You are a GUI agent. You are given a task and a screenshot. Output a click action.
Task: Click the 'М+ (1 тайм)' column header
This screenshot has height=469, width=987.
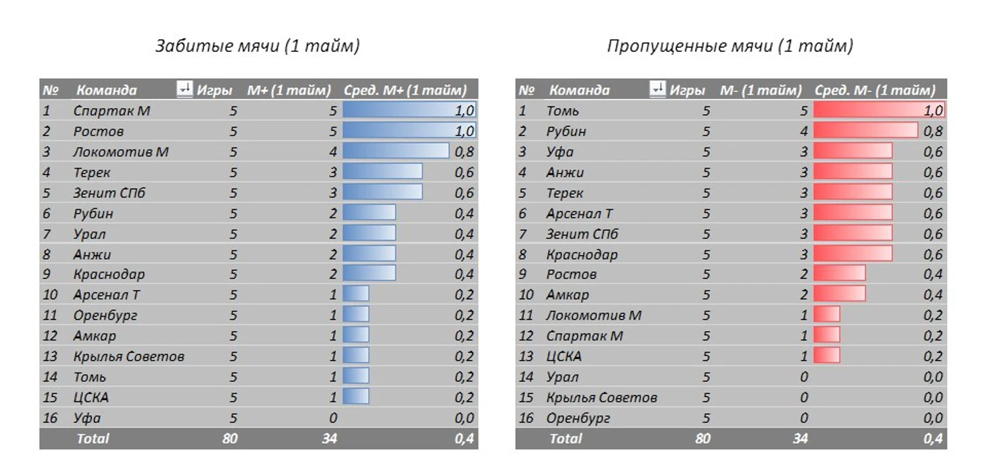click(289, 90)
